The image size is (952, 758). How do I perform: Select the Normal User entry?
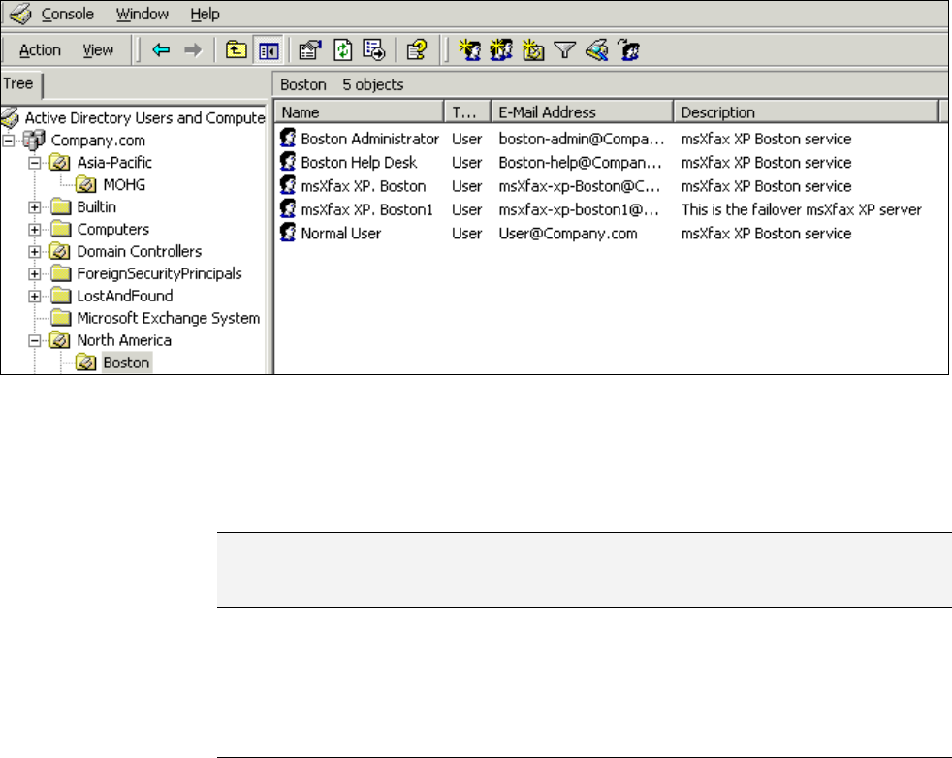click(340, 234)
